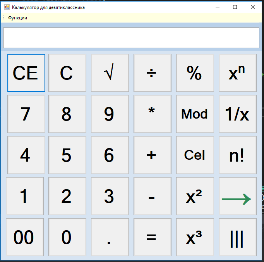Open the Функции menu
The height and width of the screenshot is (262, 264).
coord(17,18)
